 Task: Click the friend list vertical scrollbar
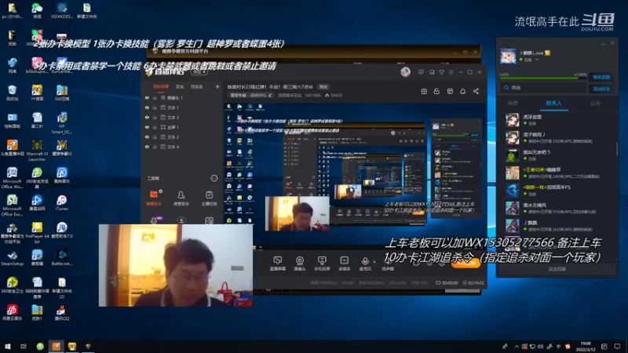coord(617,148)
